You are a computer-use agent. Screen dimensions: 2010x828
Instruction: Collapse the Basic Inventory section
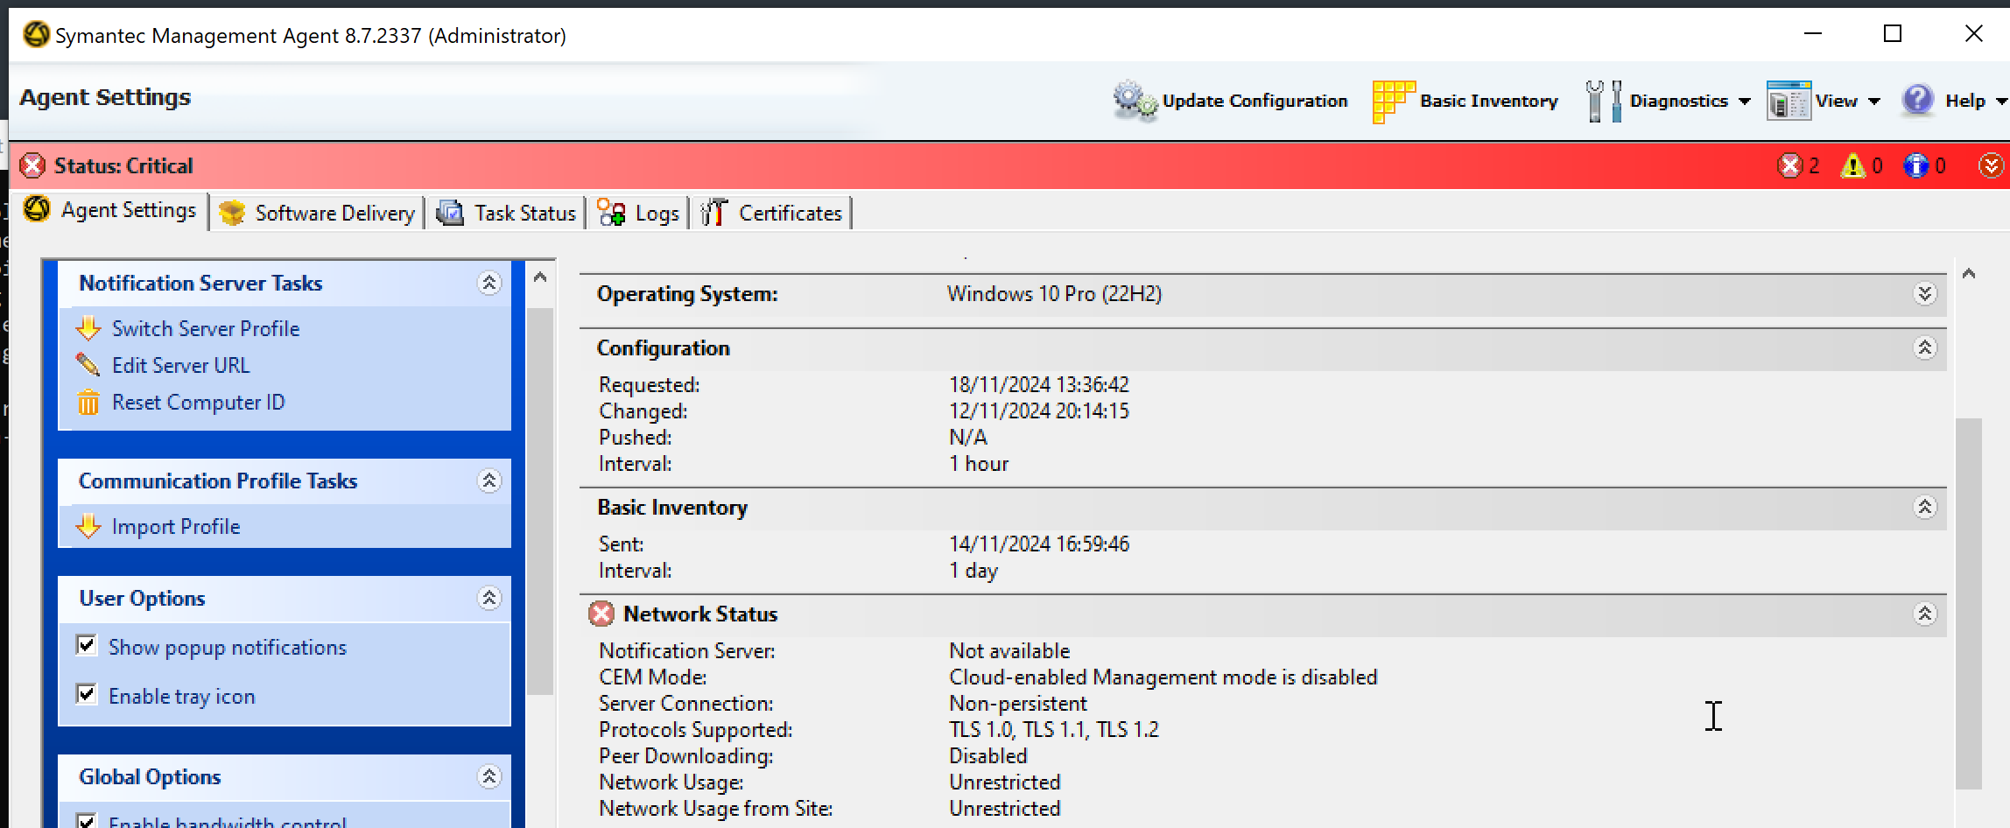tap(1924, 508)
